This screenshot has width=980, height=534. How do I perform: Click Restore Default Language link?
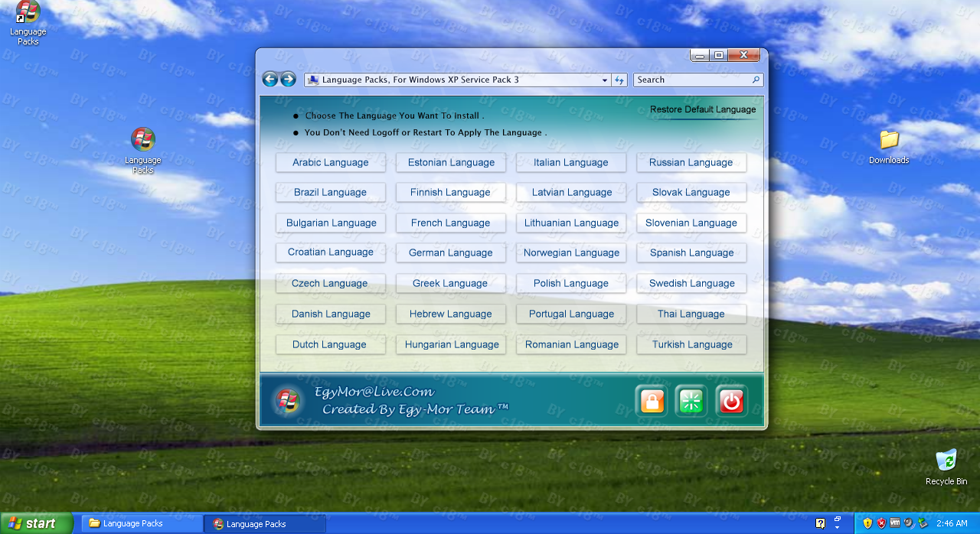(703, 109)
